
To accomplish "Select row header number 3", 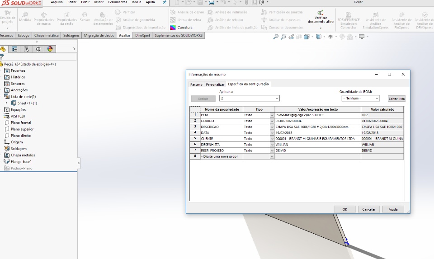I will (x=195, y=127).
